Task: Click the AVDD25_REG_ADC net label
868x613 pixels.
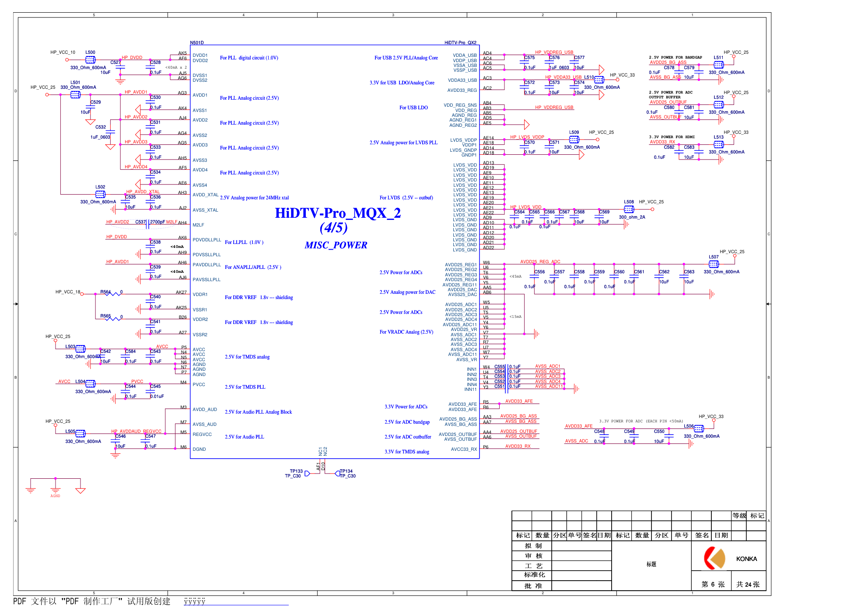Action: click(x=540, y=262)
